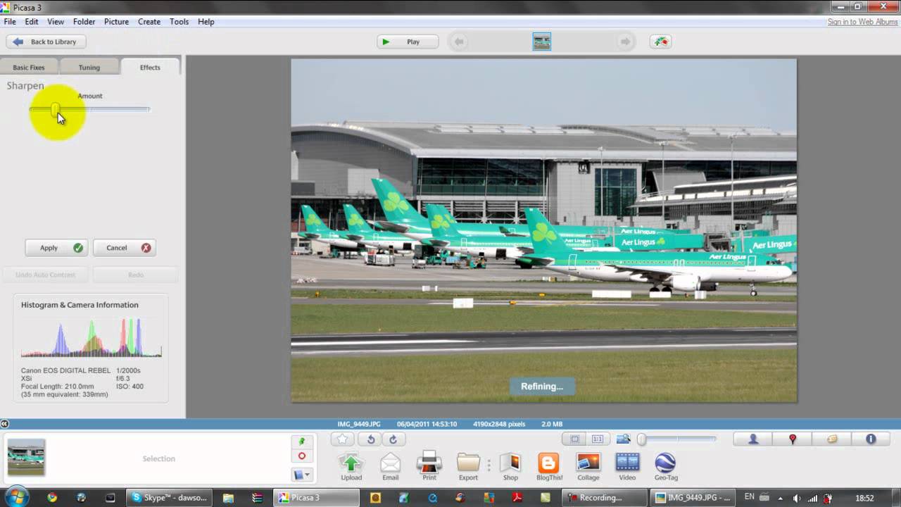Display photo at actual 1:1 size
Viewport: 901px width, 507px height.
tap(597, 439)
